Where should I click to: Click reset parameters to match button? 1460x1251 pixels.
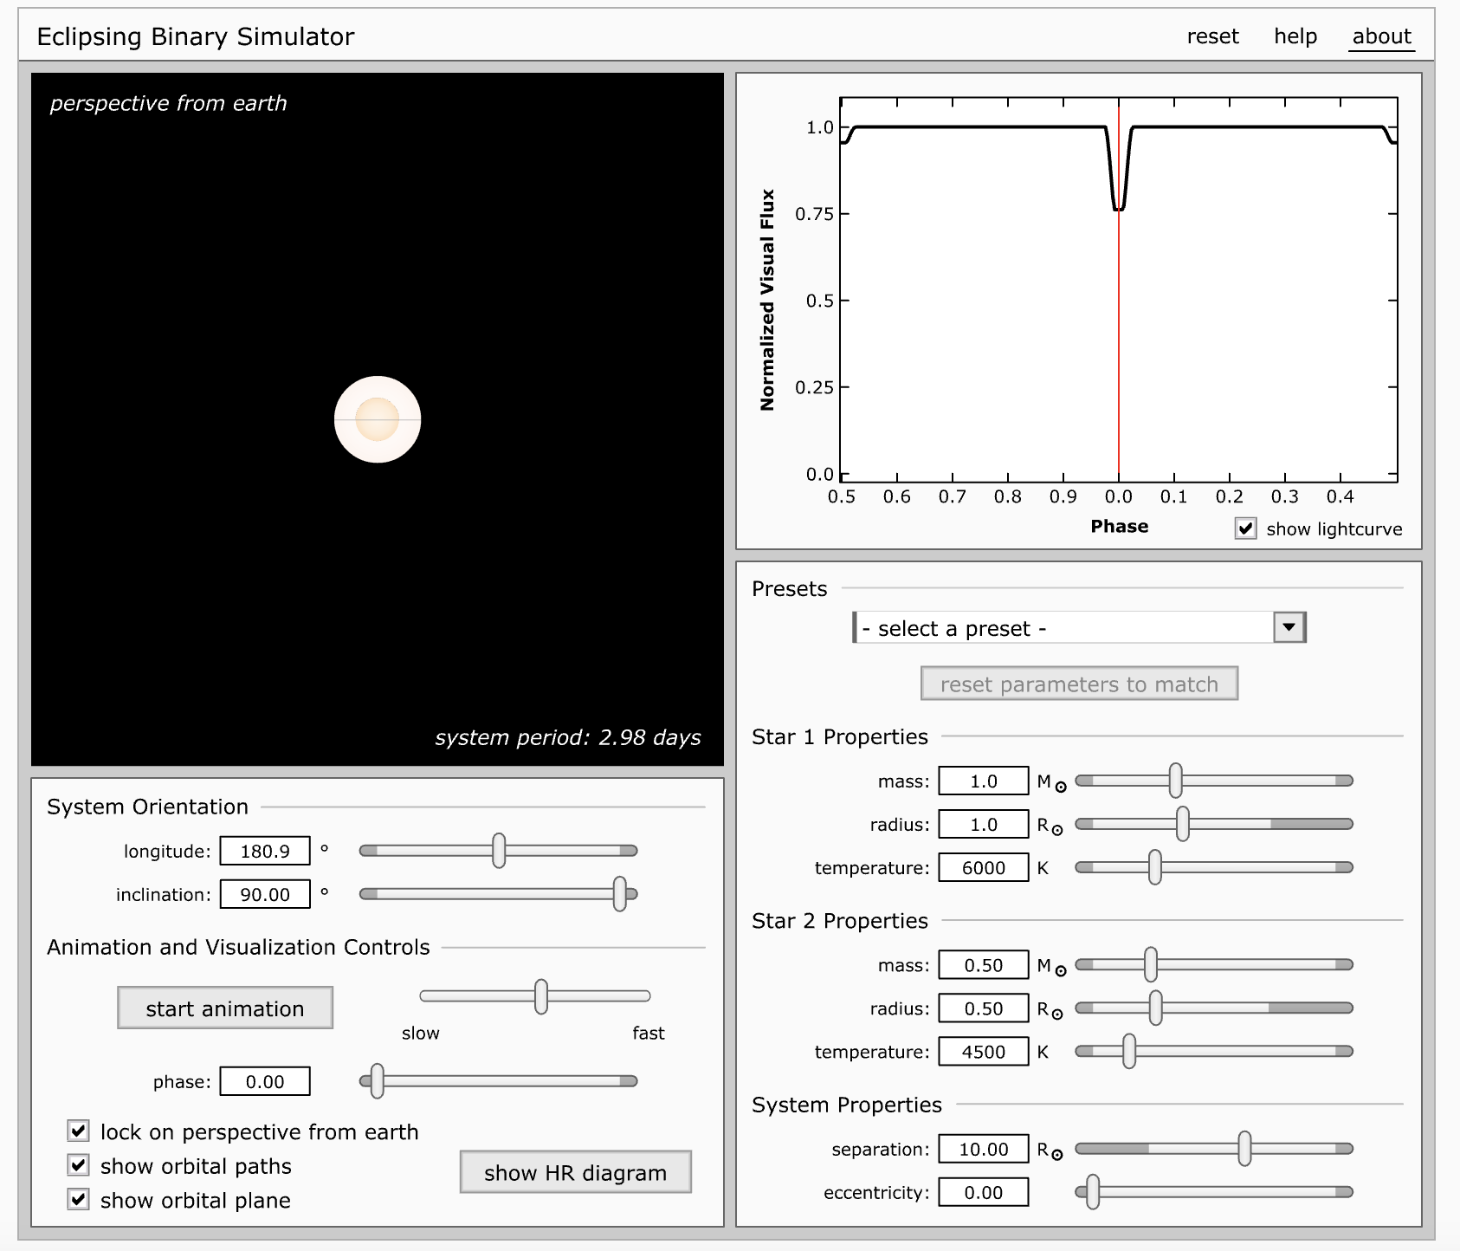[1079, 684]
